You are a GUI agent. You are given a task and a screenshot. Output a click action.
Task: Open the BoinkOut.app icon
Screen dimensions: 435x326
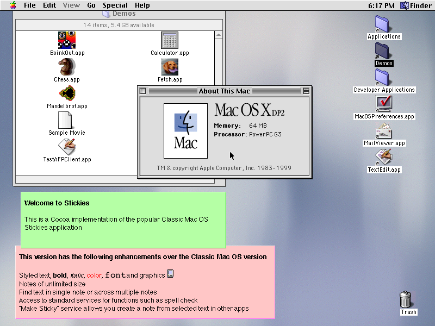point(67,40)
